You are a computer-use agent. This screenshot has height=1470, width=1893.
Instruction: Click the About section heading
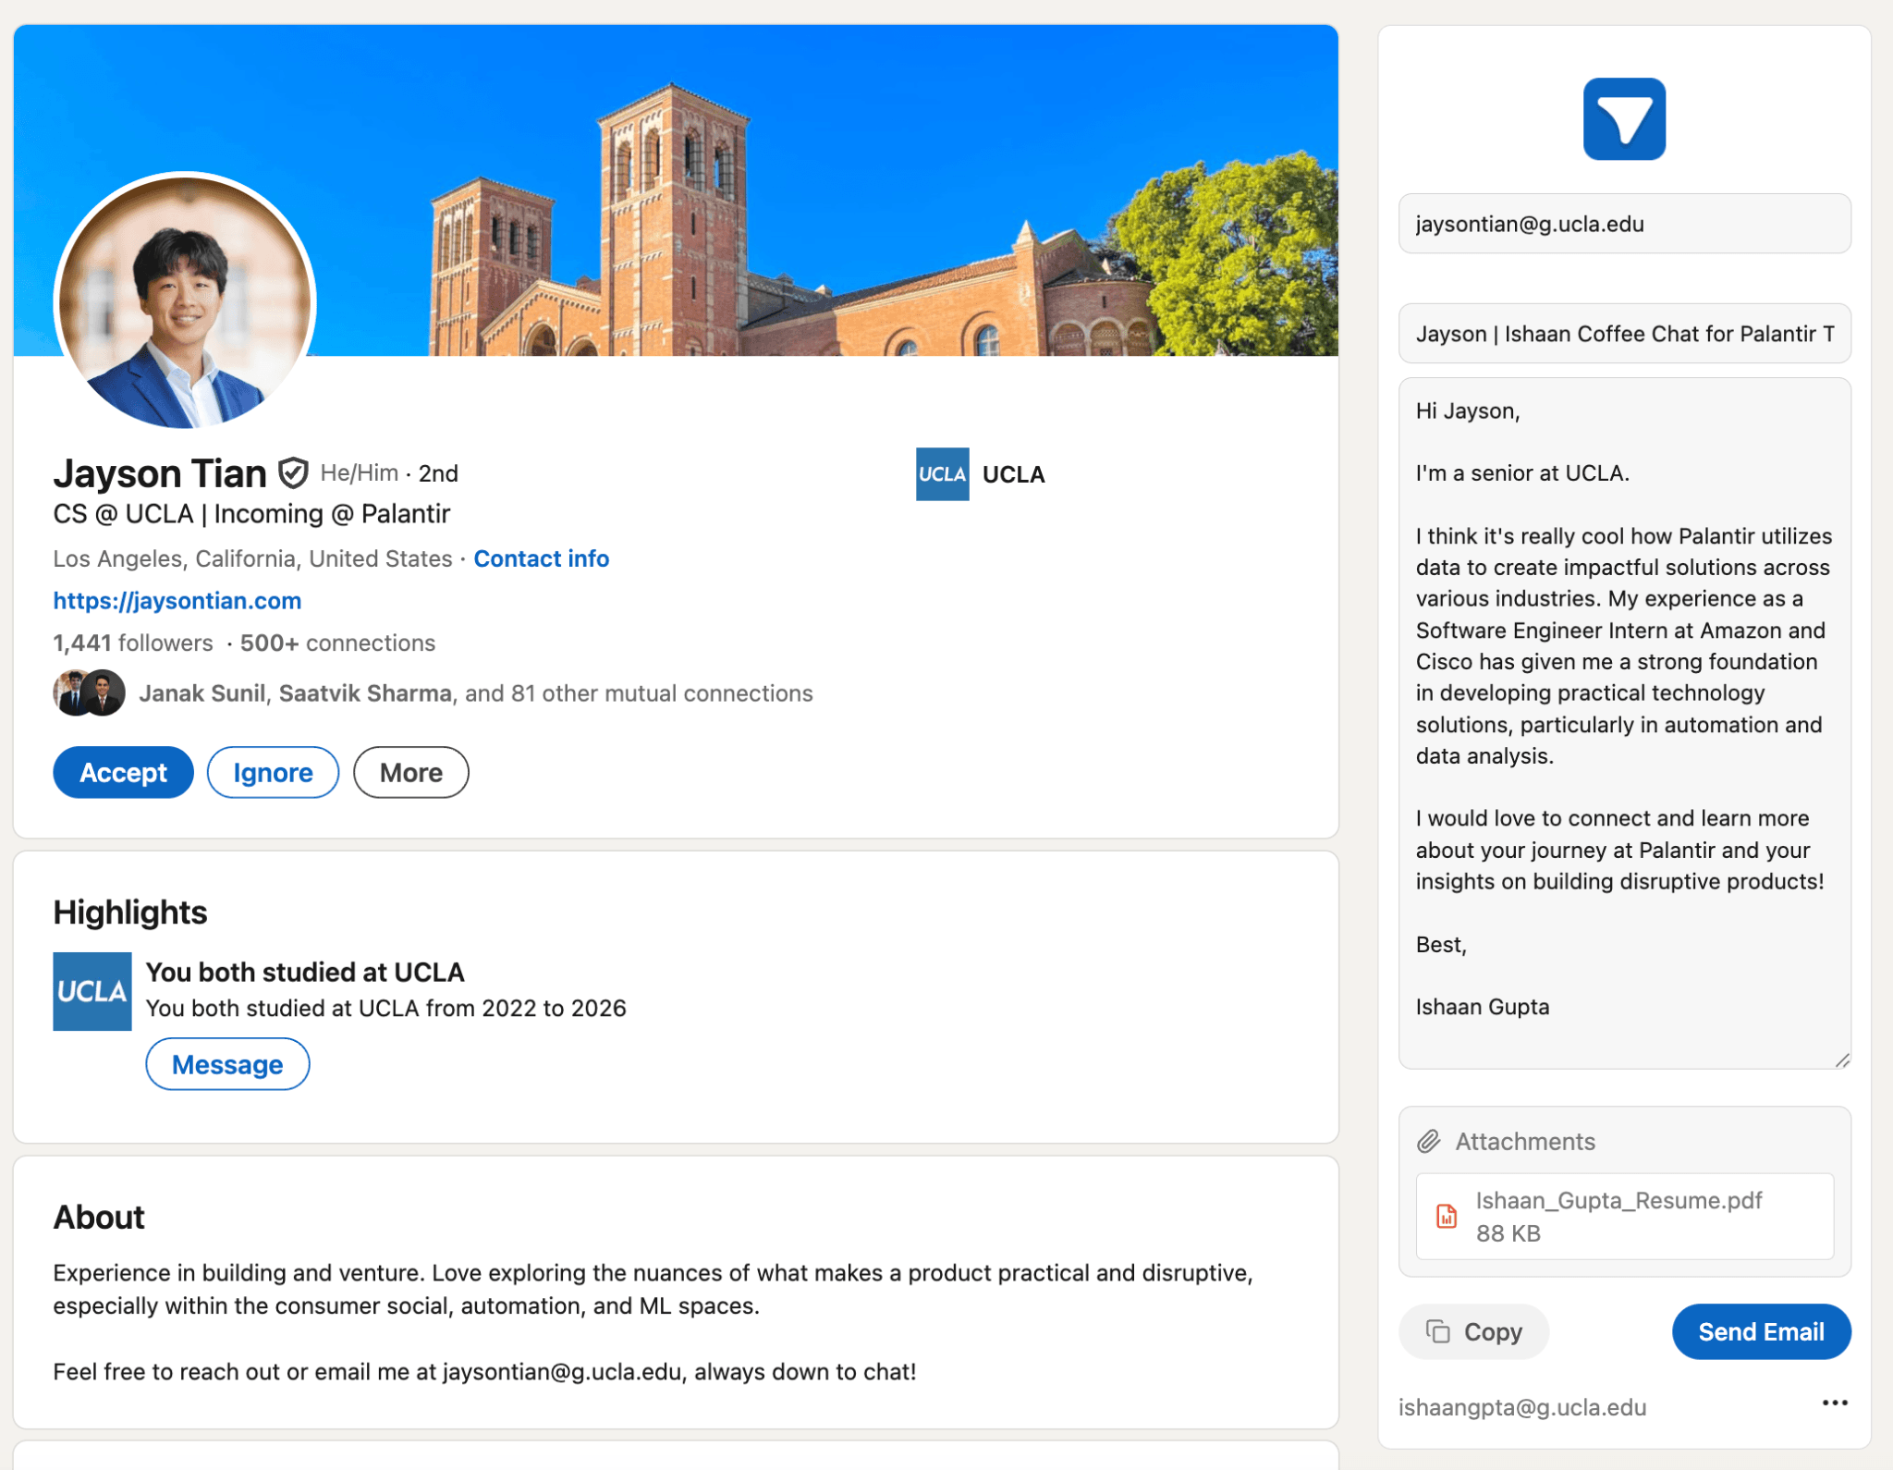[99, 1218]
